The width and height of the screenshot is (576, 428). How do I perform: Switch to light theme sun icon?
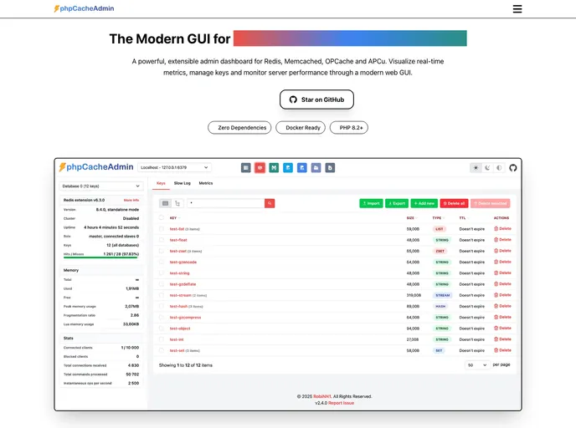(x=476, y=168)
